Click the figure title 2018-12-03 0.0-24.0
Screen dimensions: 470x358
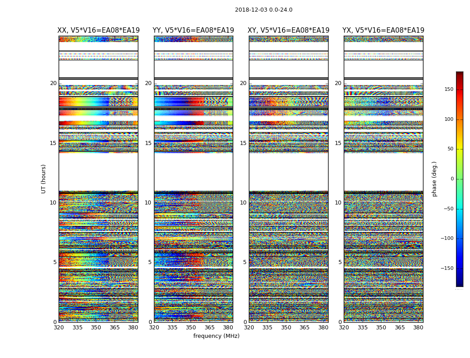264,10
